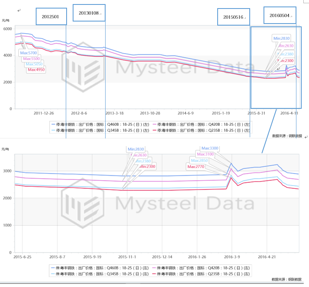Click the 2013-10-28 x-axis date label
309x287 pixels.
(150, 113)
